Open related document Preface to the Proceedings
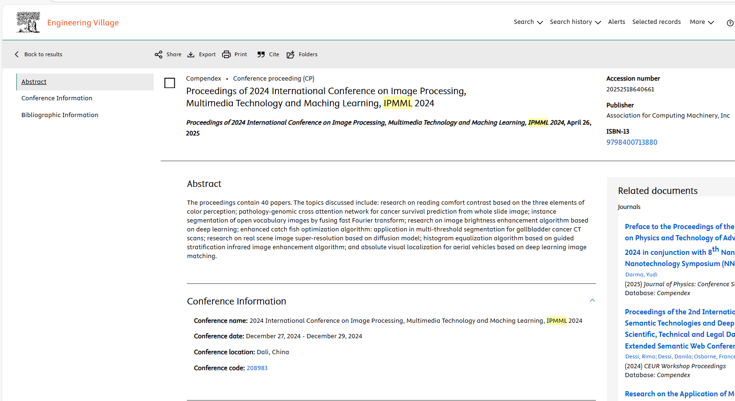735x401 pixels. tap(680, 245)
